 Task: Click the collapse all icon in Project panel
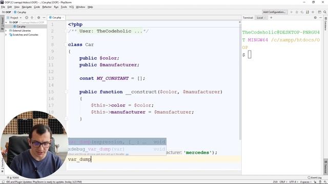coord(32,18)
